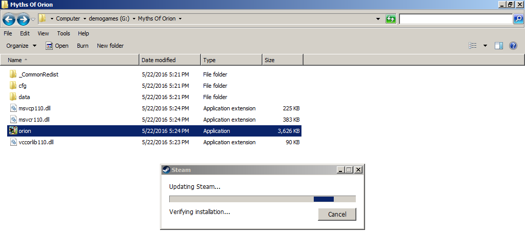Click the 3,626 KB size cell
The image size is (525, 232).
pyautogui.click(x=289, y=131)
